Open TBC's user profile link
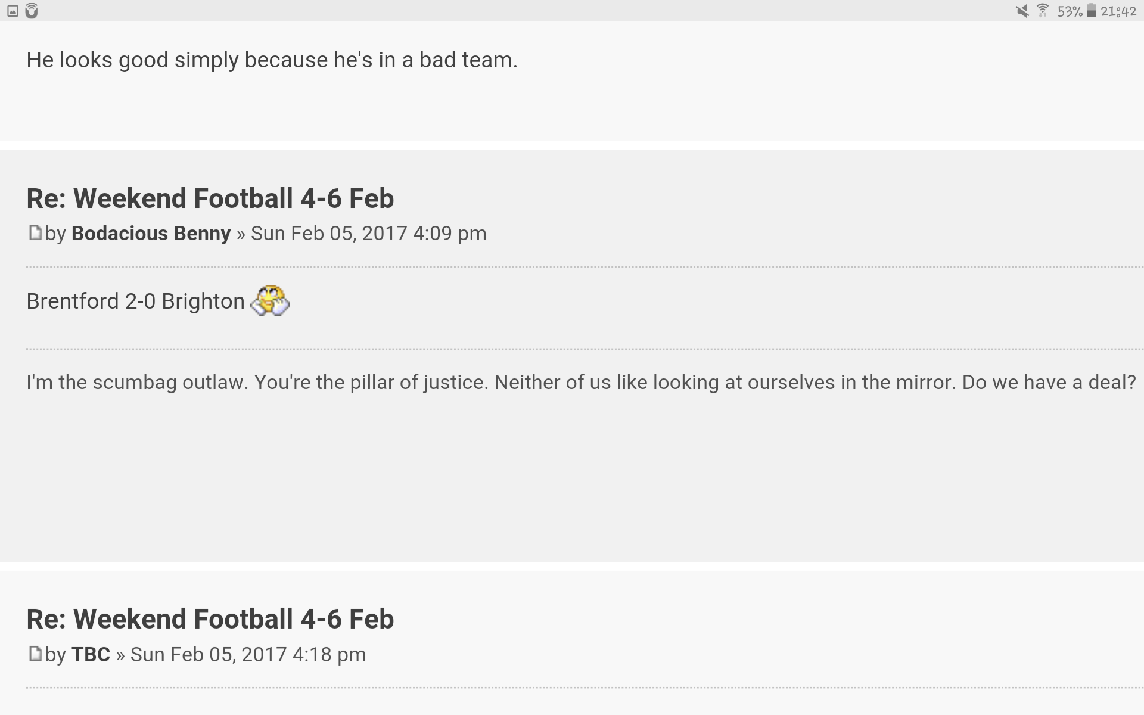The image size is (1144, 715). click(x=91, y=654)
